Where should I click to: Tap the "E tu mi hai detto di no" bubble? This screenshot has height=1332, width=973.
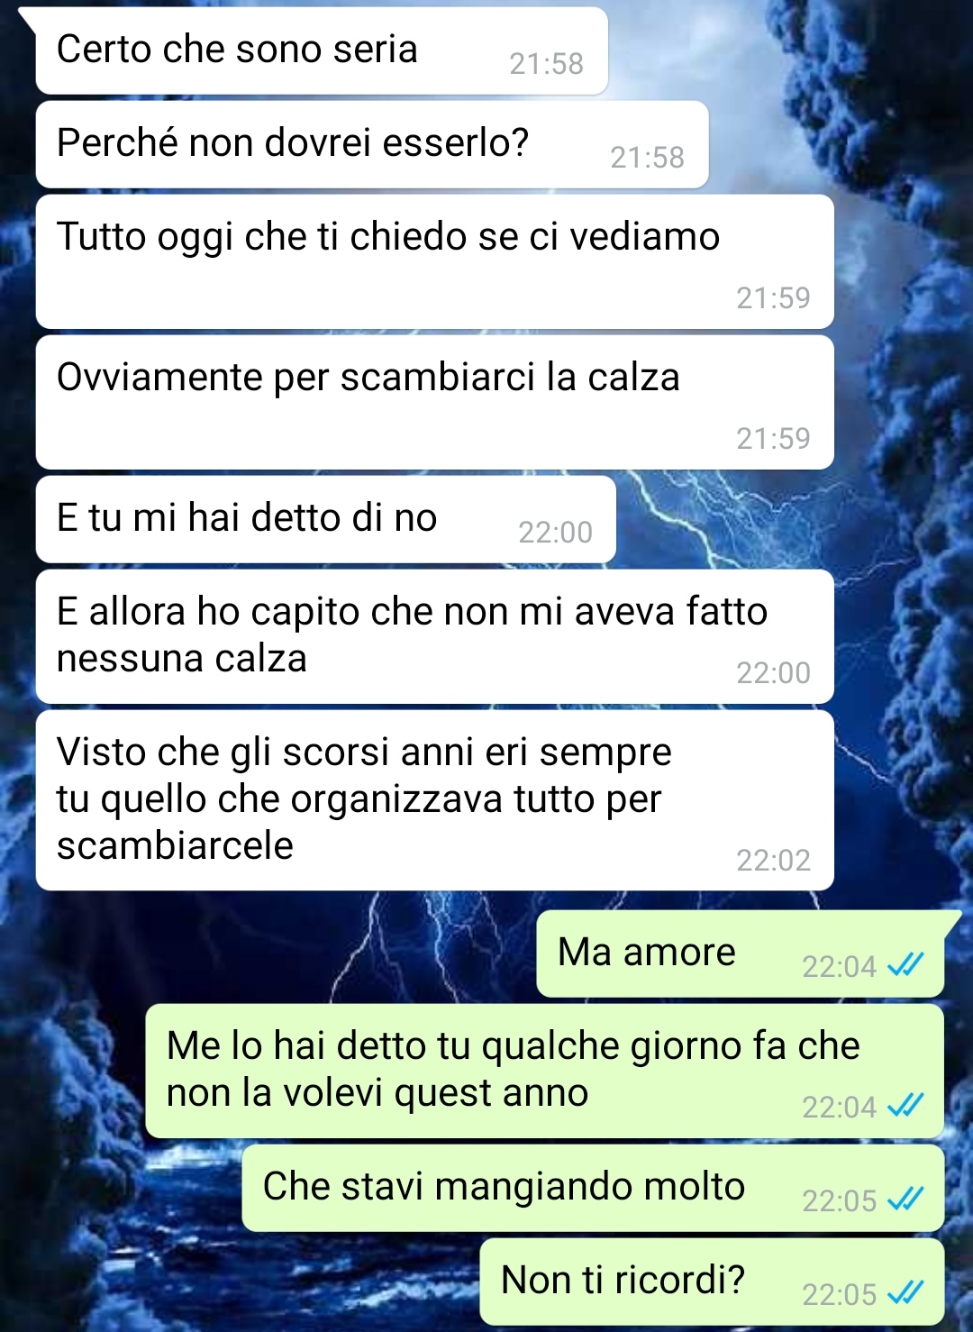coord(326,519)
